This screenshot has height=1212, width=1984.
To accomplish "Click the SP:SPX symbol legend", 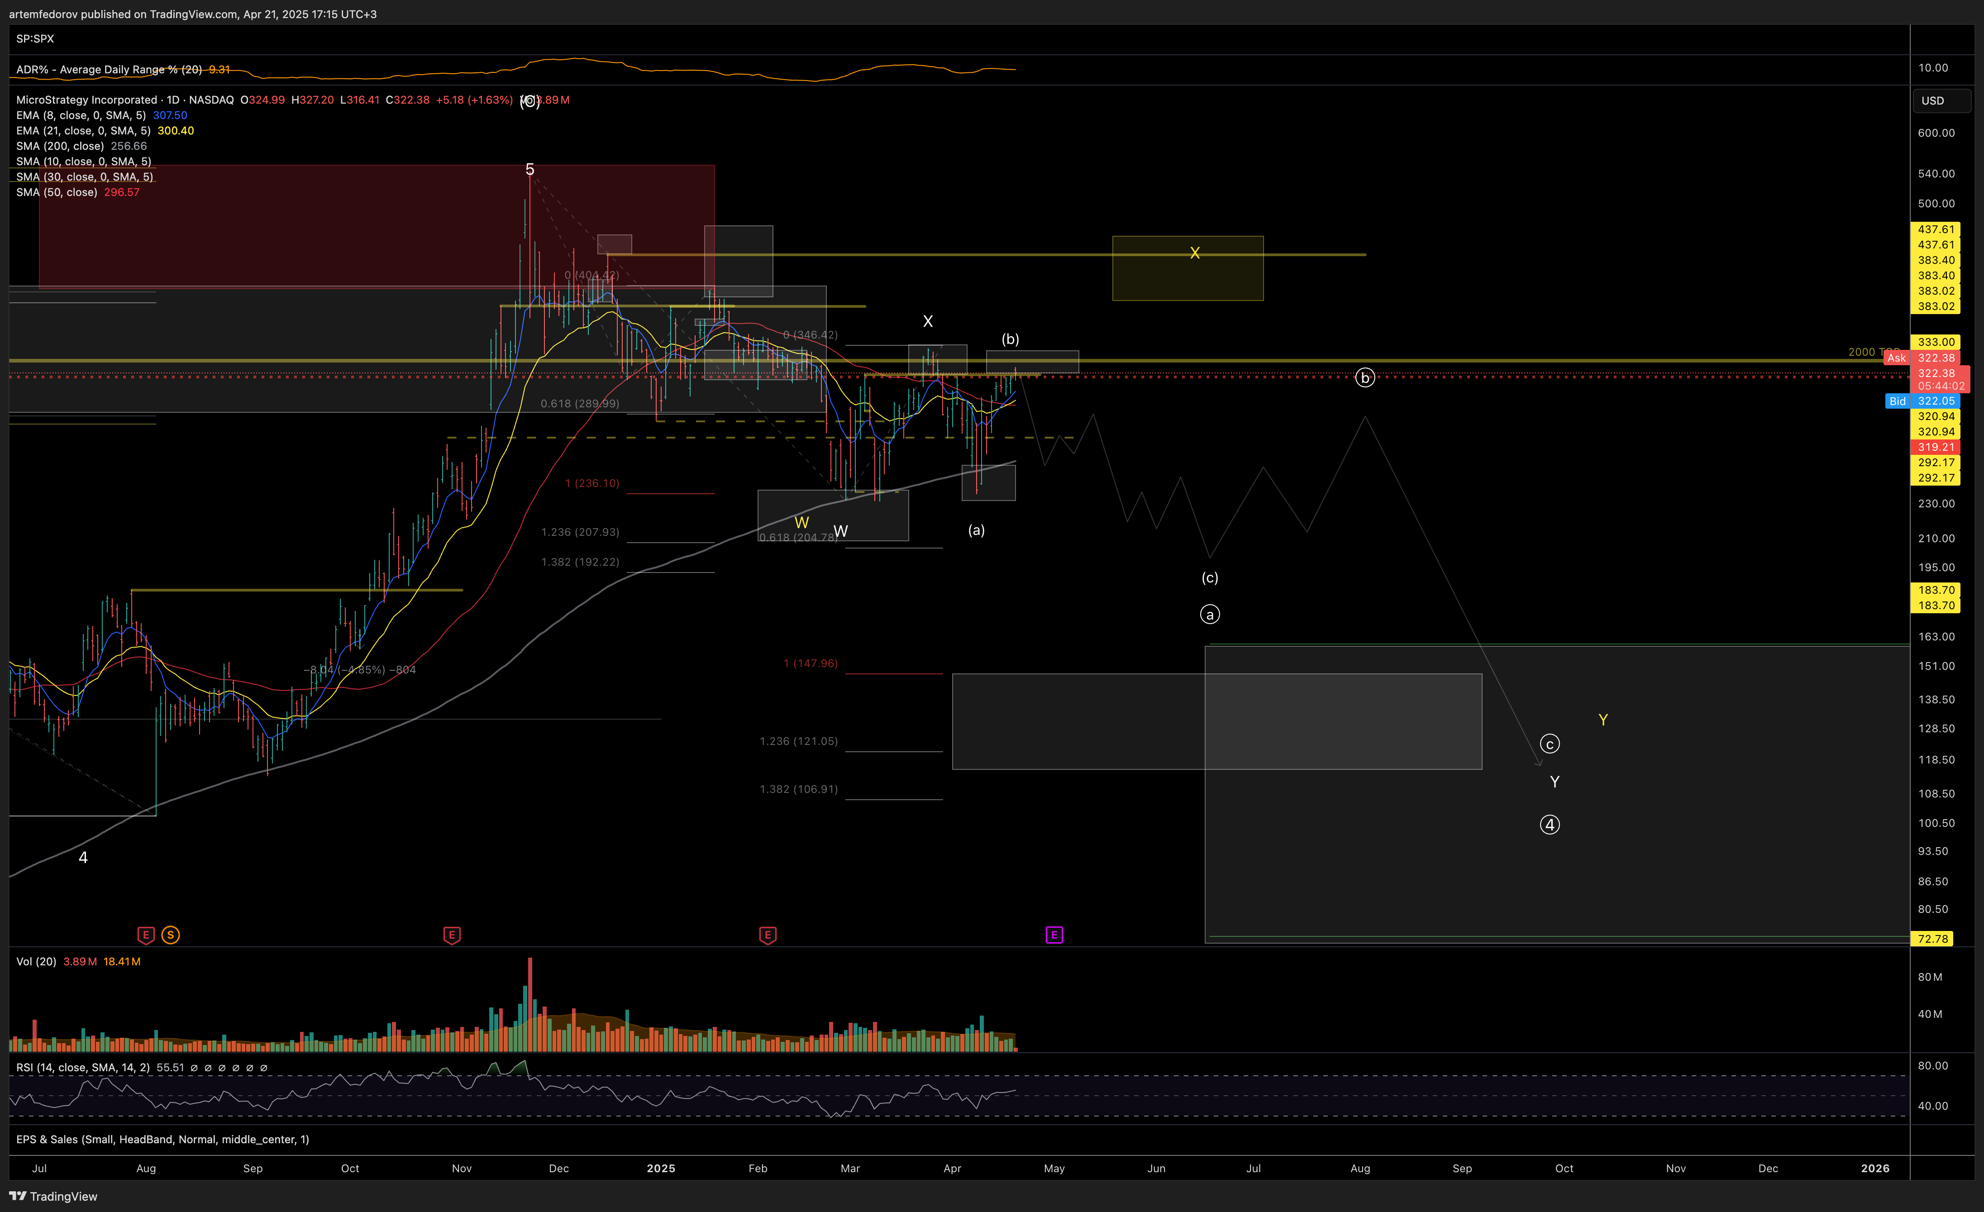I will coord(35,38).
